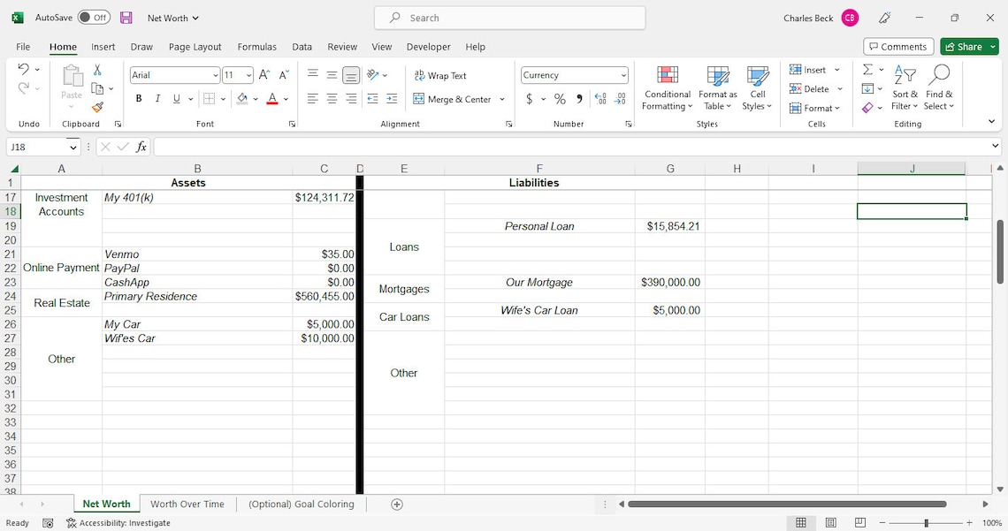Toggle Wrap Text
The height and width of the screenshot is (531, 1008).
click(x=440, y=75)
